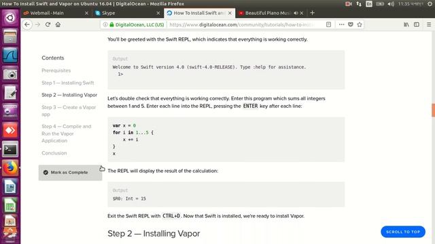Click Scroll to Top button

pos(403,232)
